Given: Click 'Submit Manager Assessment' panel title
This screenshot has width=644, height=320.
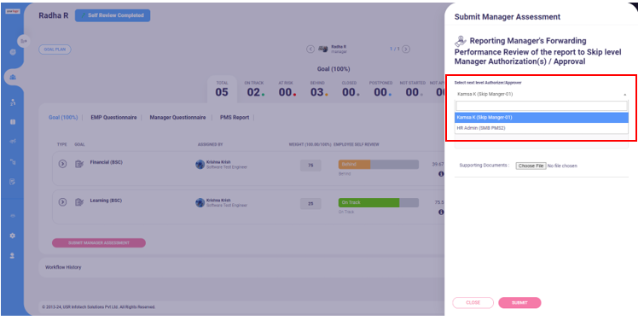Looking at the screenshot, I should tap(508, 17).
